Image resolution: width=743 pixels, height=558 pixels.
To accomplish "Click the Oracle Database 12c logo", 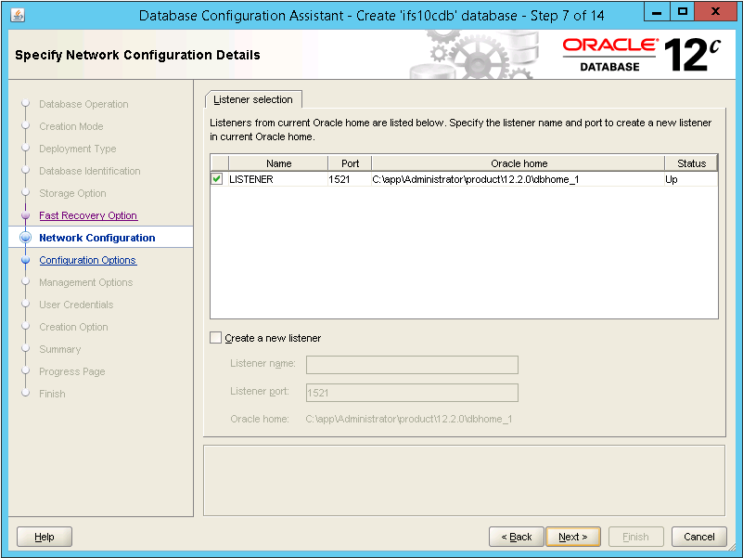I will point(642,55).
